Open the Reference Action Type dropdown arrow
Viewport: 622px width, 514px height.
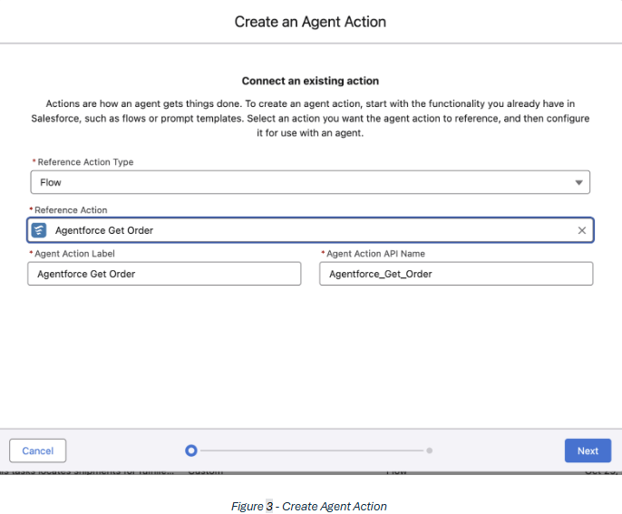point(578,182)
